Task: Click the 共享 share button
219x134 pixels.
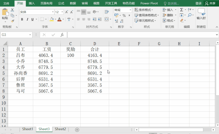Action: (x=210, y=3)
